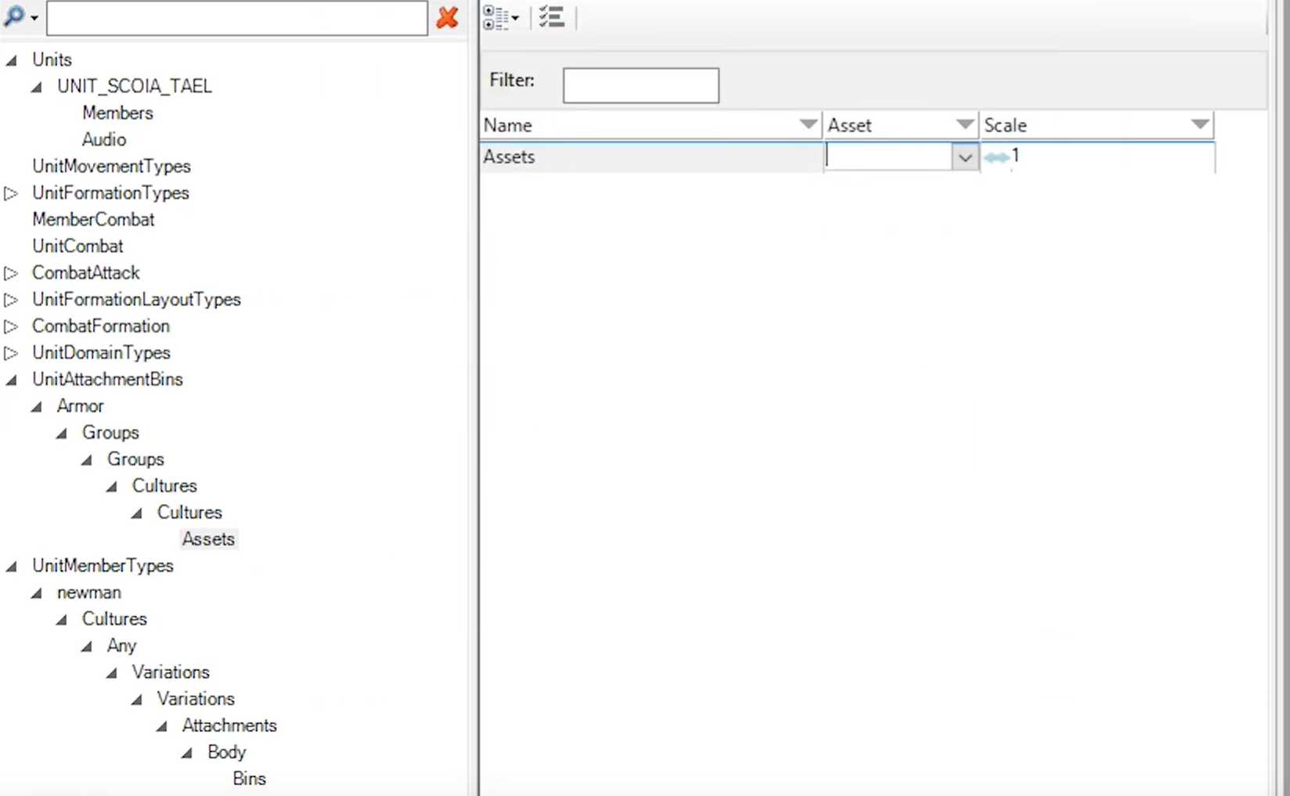Expand the CombatFormation node
This screenshot has height=796, width=1290.
(x=11, y=326)
